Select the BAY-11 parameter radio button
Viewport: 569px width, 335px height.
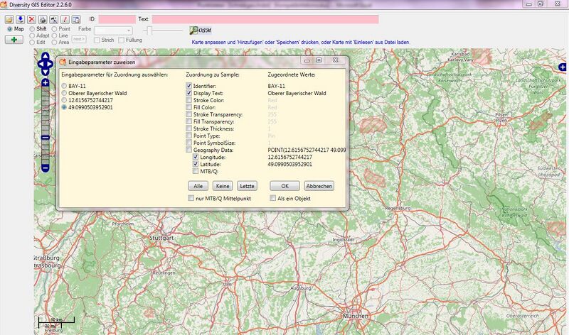[x=64, y=86]
